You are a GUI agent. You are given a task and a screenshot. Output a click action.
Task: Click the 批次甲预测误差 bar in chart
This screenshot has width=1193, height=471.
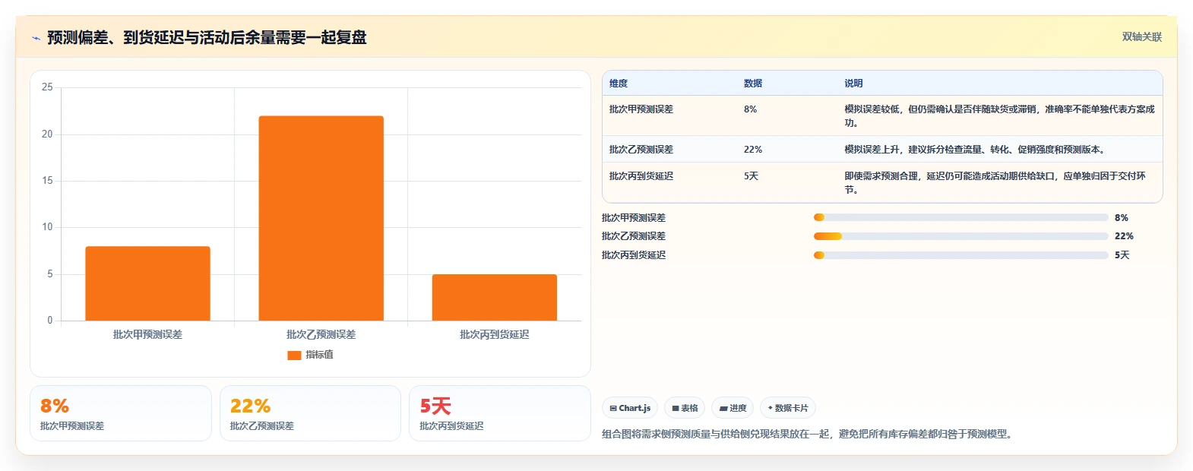(x=147, y=283)
